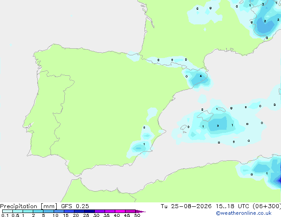Image resolution: width=281 pixels, height=217 pixels.
Task: Select the 40–45 mm magenta legend swatch
Action: (x=120, y=211)
